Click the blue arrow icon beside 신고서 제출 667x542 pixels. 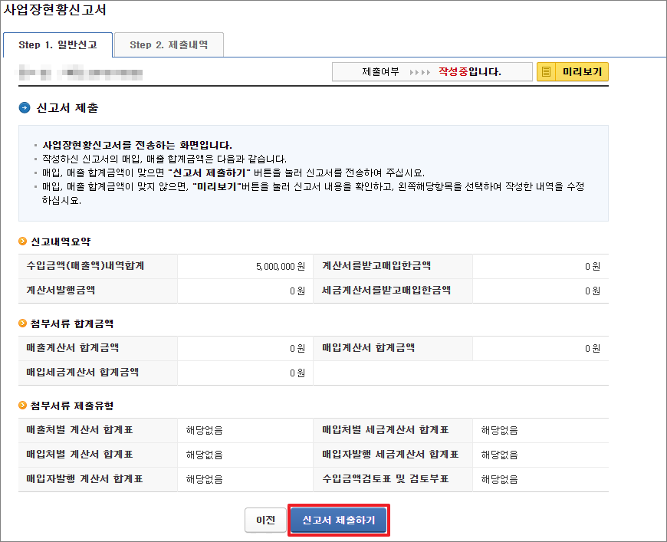[x=25, y=108]
